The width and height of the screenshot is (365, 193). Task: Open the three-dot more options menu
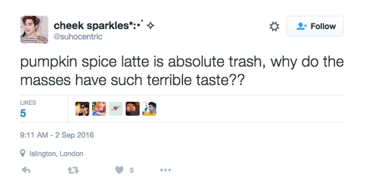(165, 170)
